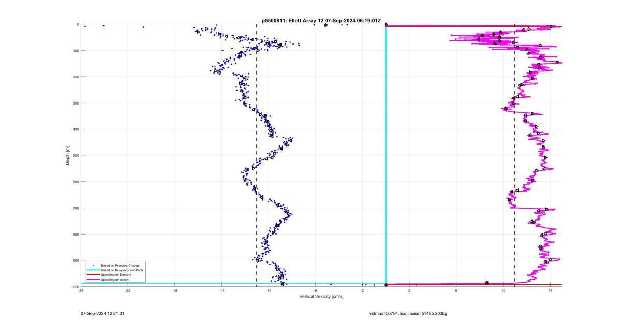Click depth tick label "600"

[76, 182]
